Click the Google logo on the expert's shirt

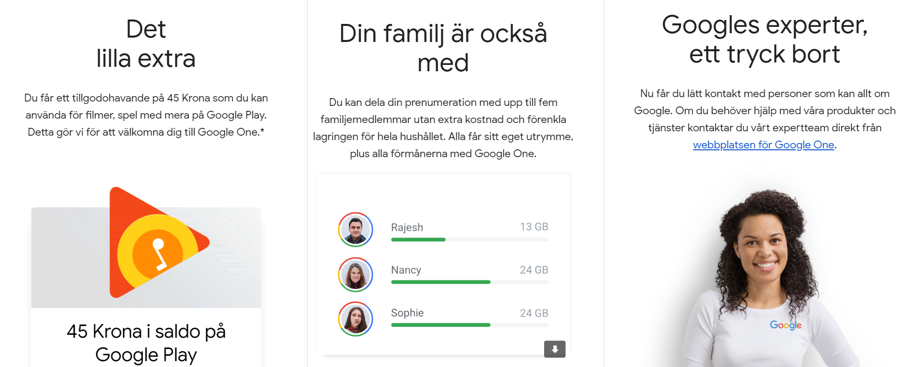[x=786, y=325]
